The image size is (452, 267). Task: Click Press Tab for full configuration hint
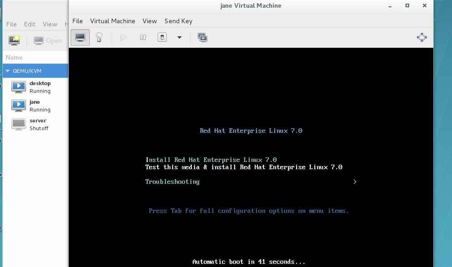pos(249,211)
